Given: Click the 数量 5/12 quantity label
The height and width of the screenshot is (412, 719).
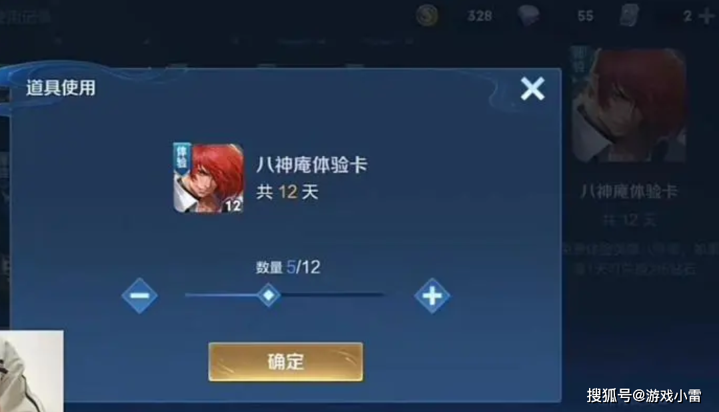Looking at the screenshot, I should [x=288, y=267].
